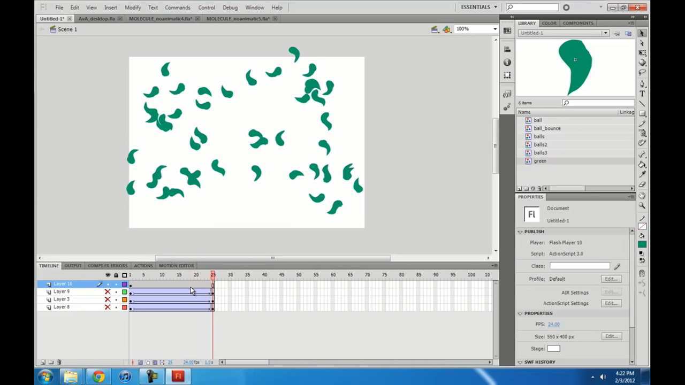Click New Library Panel icon
685x385 pixels.
628,33
